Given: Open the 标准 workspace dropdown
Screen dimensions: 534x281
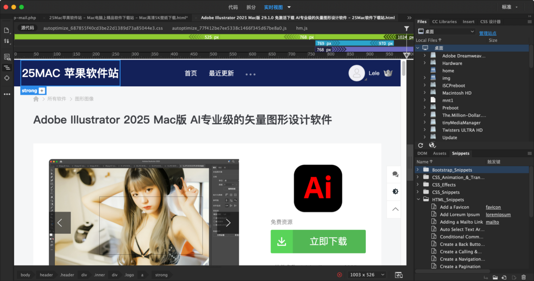Looking at the screenshot, I should point(510,7).
